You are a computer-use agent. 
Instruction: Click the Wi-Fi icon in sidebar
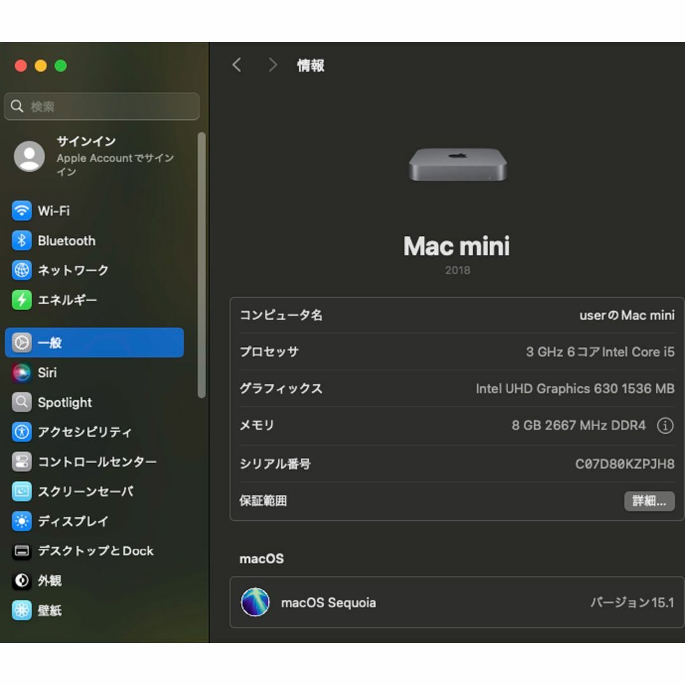tap(22, 211)
